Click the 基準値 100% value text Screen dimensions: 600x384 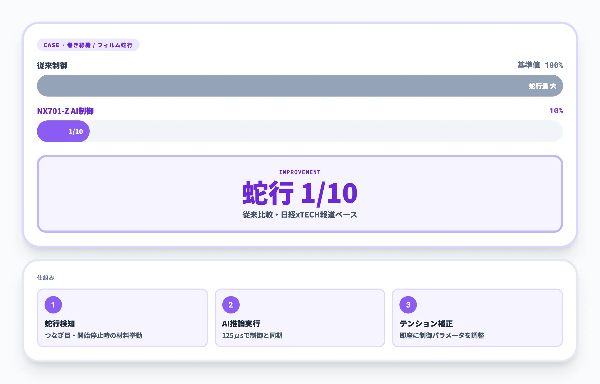pos(540,65)
